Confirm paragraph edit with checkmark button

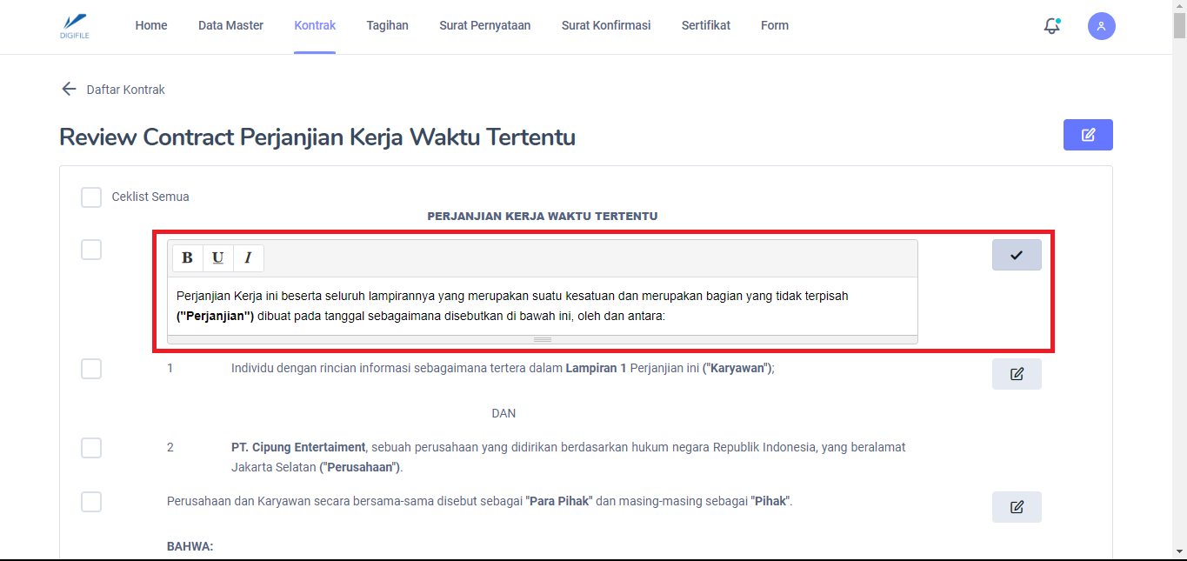pyautogui.click(x=1016, y=255)
